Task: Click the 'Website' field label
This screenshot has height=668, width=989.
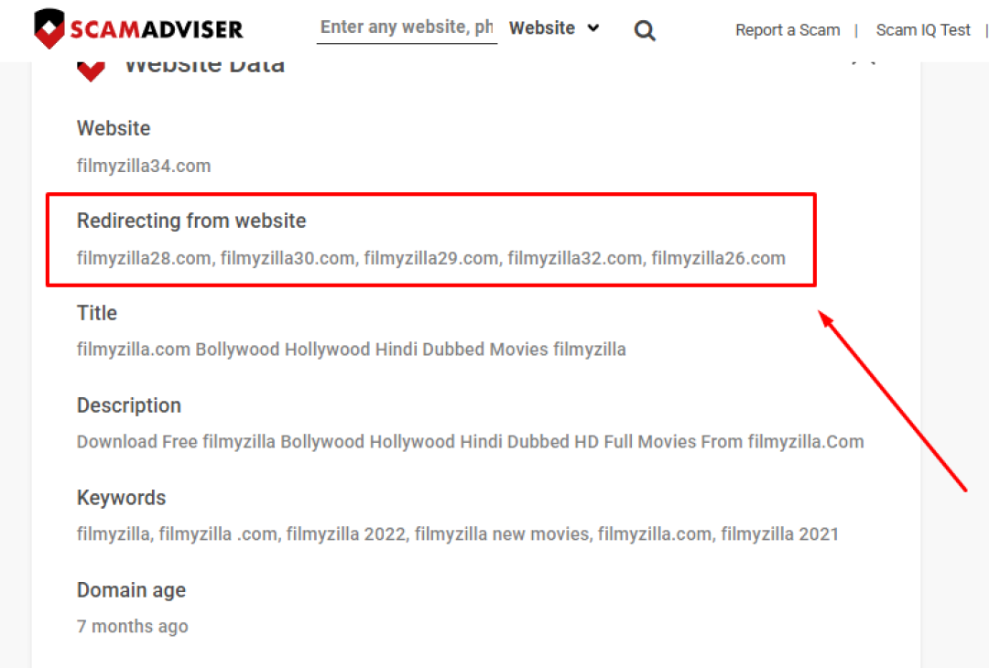Action: (114, 128)
